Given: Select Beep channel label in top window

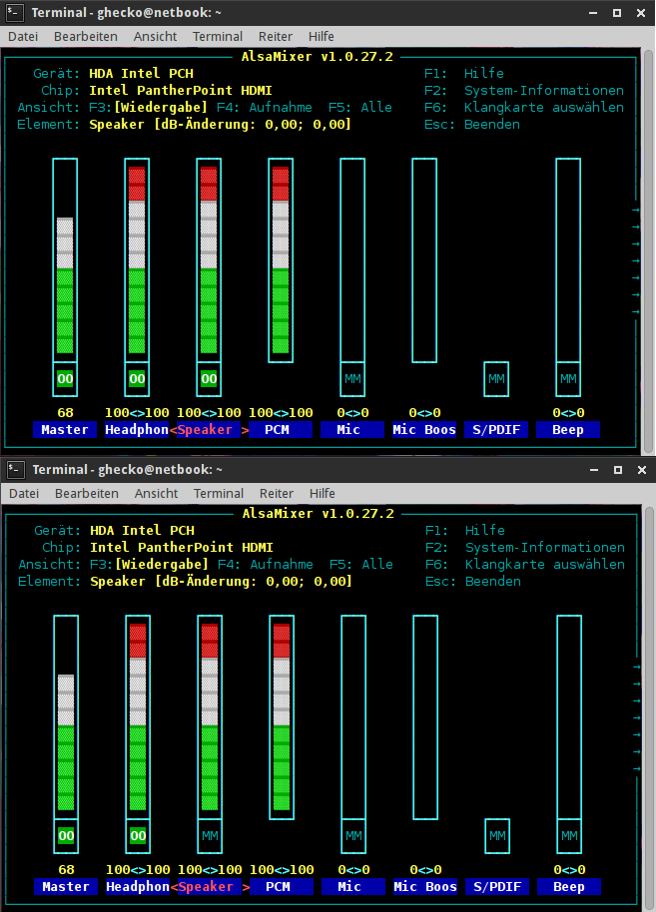Looking at the screenshot, I should click(x=568, y=430).
